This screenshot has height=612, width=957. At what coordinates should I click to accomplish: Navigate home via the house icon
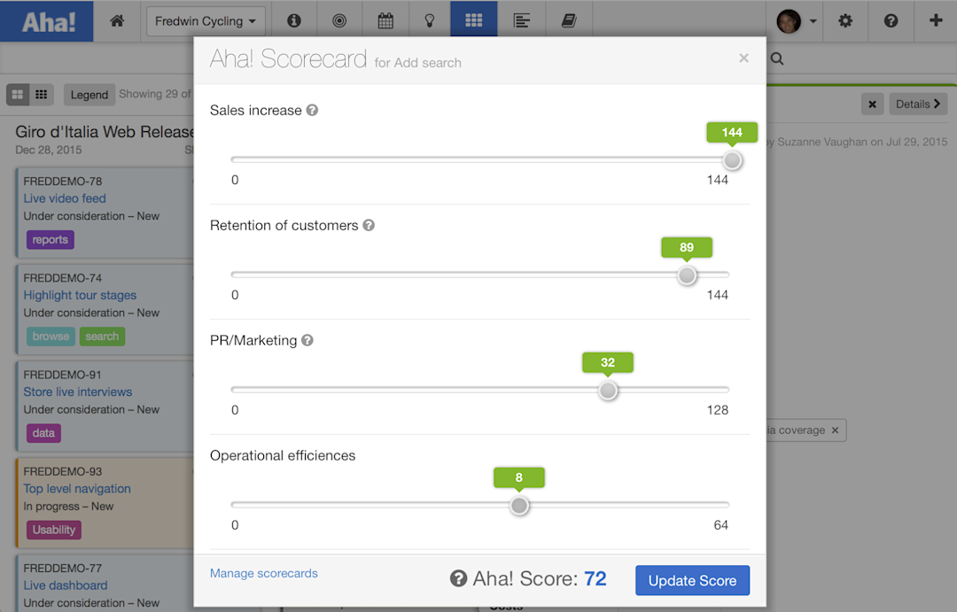pyautogui.click(x=116, y=19)
